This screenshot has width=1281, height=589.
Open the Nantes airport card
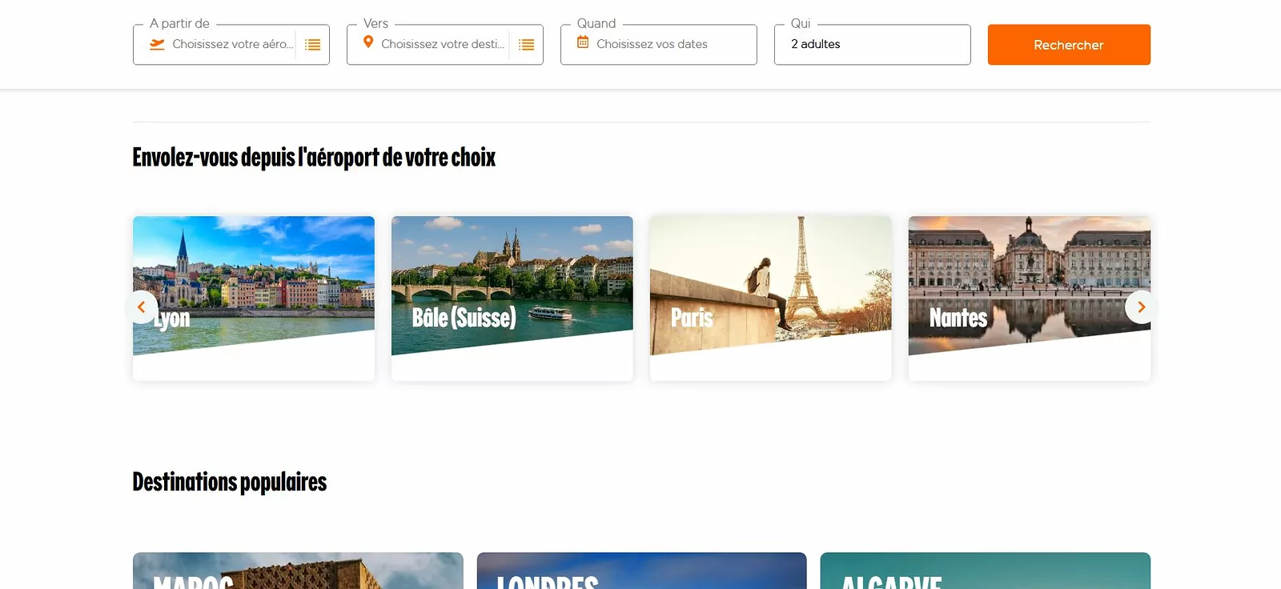[1030, 298]
